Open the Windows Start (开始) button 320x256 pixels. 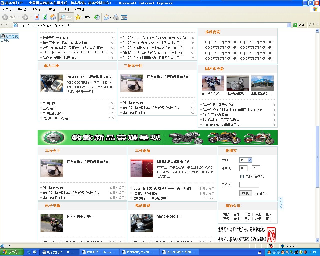click(12, 252)
